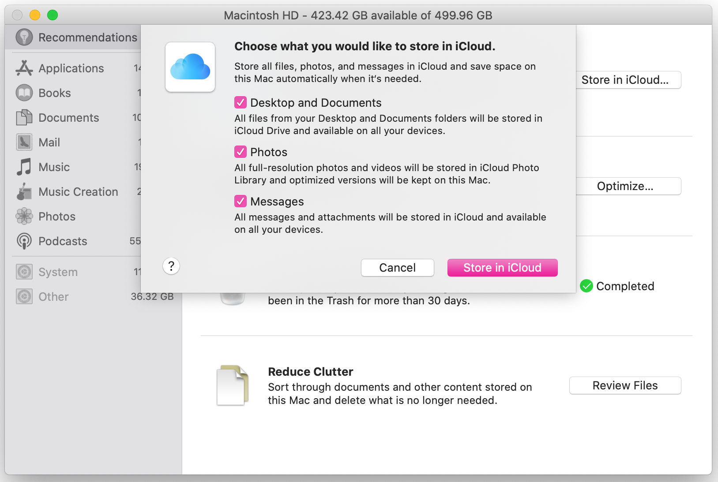Click the Documents icon in sidebar
Screen dimensions: 718x482
24,117
